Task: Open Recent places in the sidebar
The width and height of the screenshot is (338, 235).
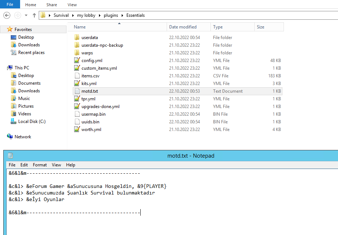Action: (31, 53)
